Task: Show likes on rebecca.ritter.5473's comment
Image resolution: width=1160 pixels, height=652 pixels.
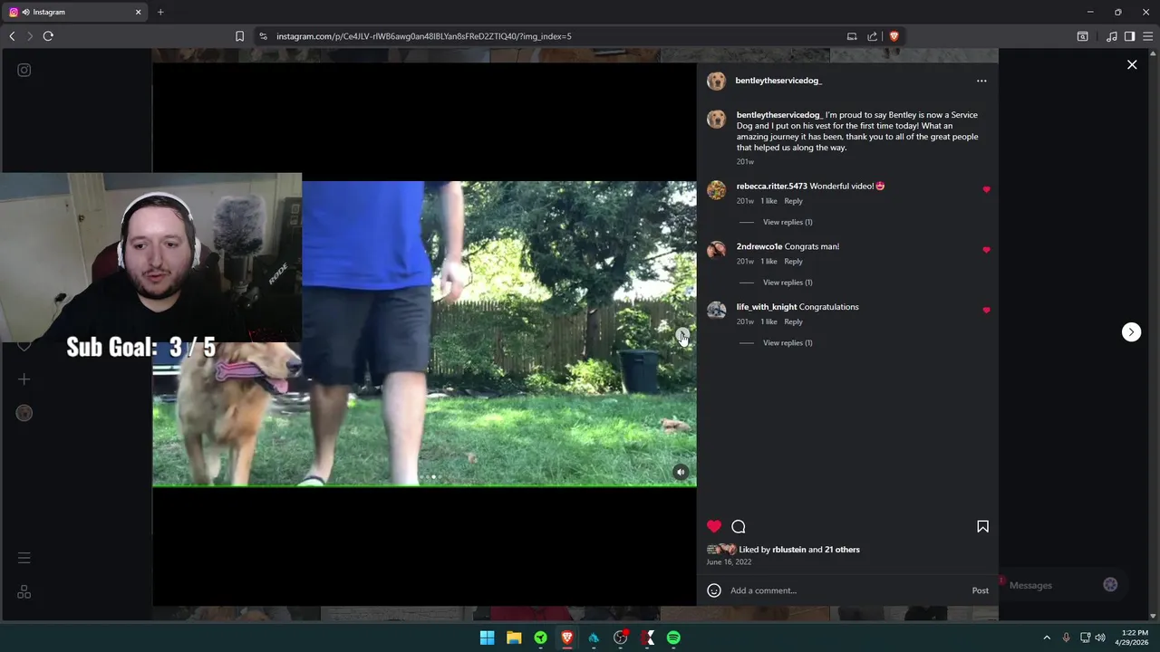Action: pos(768,201)
